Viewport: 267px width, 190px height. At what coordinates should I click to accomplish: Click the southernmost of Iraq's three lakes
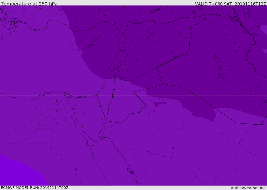[222, 75]
